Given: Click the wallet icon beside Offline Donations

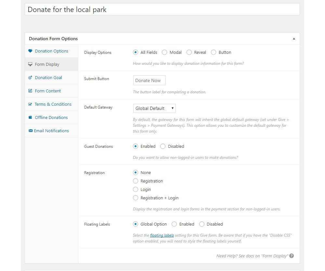Looking at the screenshot, I should [30, 117].
